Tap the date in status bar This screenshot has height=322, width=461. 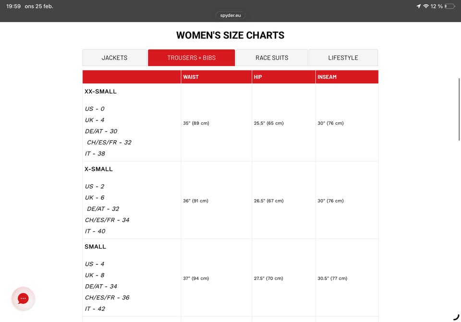39,6
